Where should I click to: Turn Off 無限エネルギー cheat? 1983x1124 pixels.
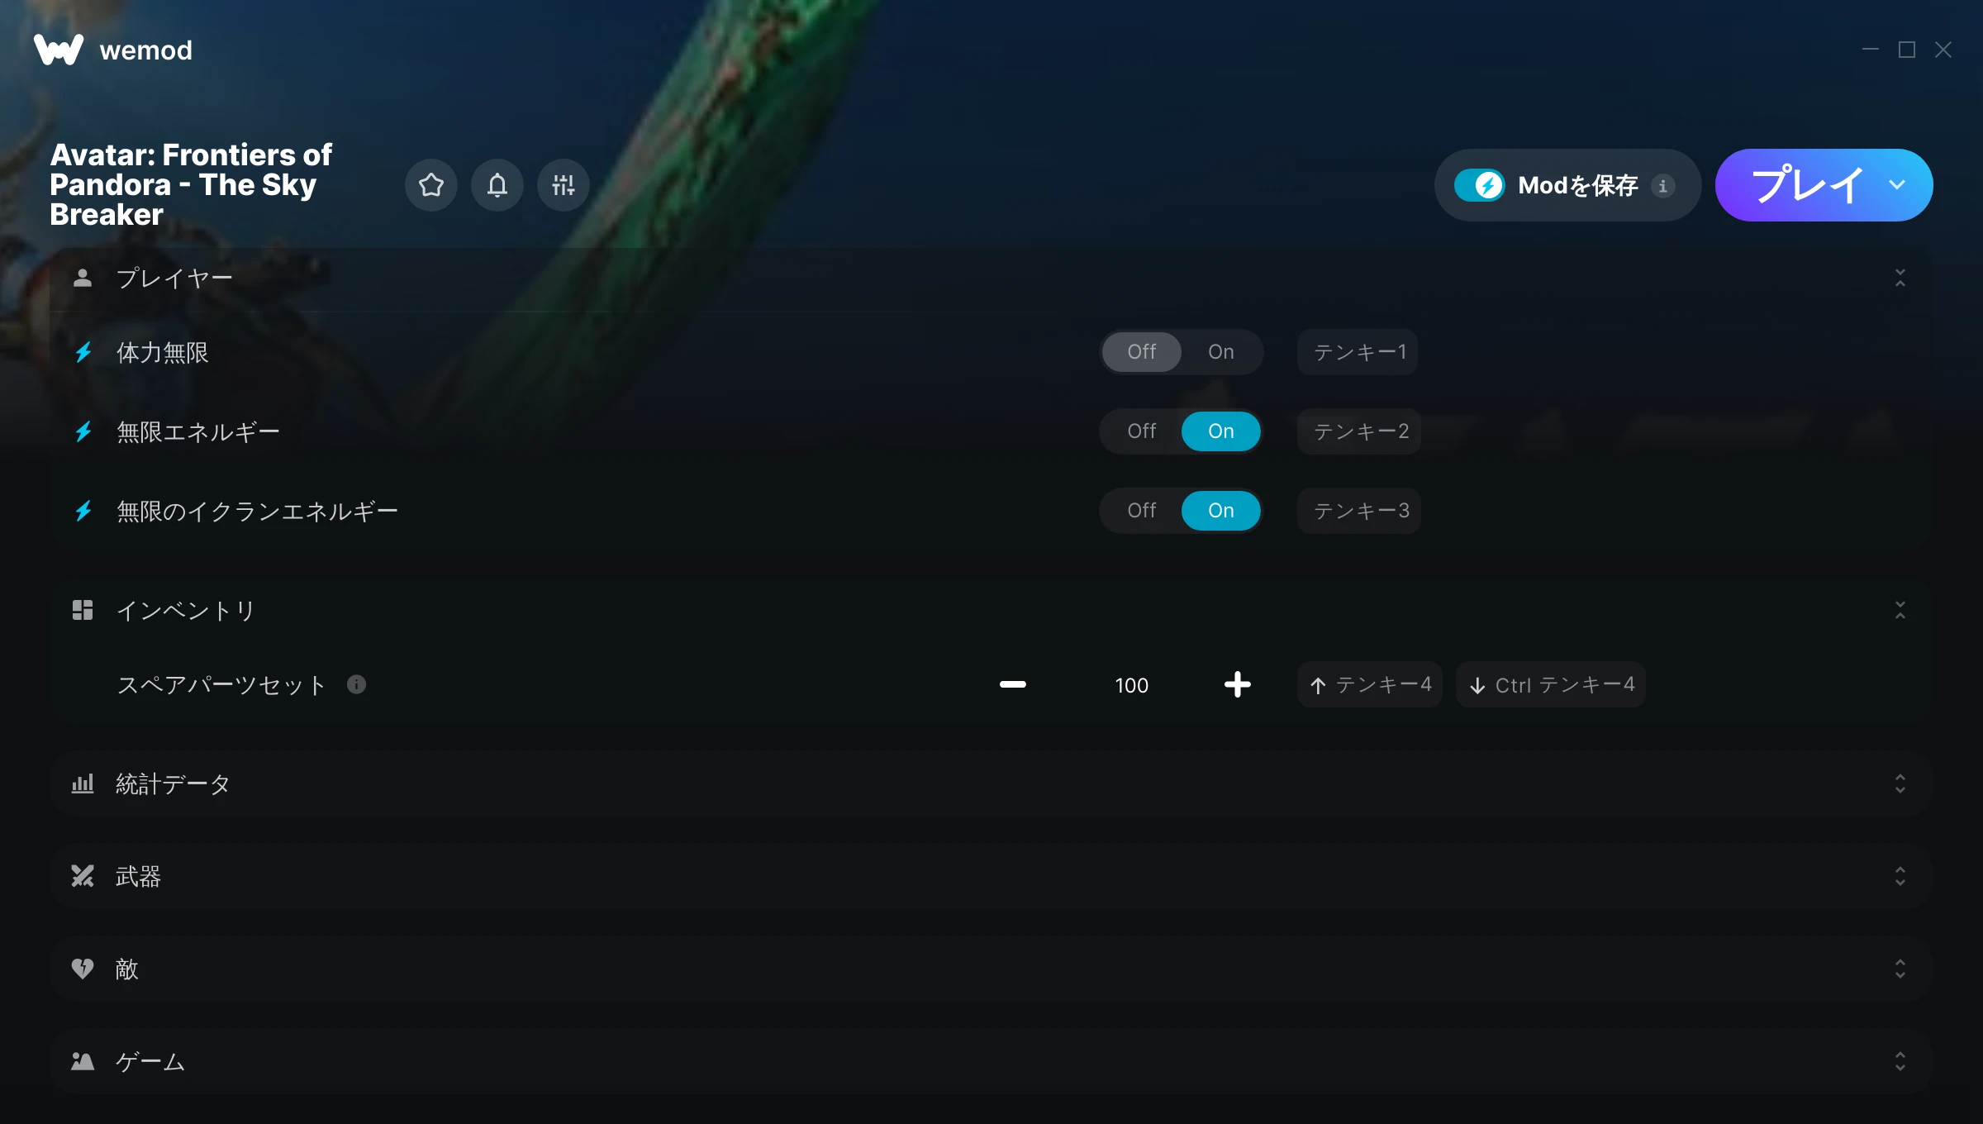[1142, 431]
